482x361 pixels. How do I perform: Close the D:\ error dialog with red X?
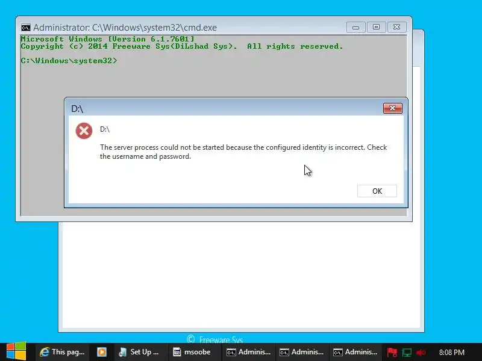pos(393,108)
